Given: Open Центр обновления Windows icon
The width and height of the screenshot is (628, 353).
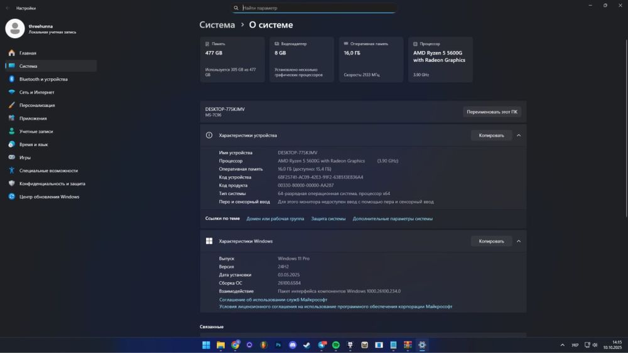Looking at the screenshot, I should coord(11,197).
